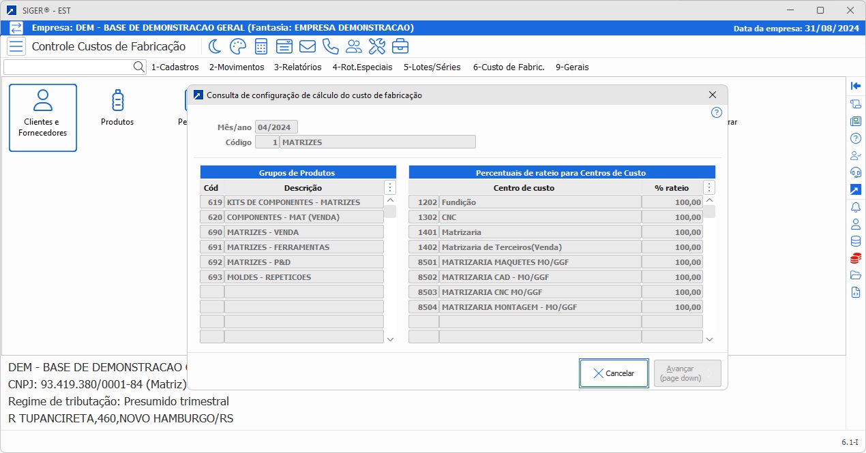Expand options in the Percentuais de rateio header
The image size is (866, 453).
(x=708, y=187)
